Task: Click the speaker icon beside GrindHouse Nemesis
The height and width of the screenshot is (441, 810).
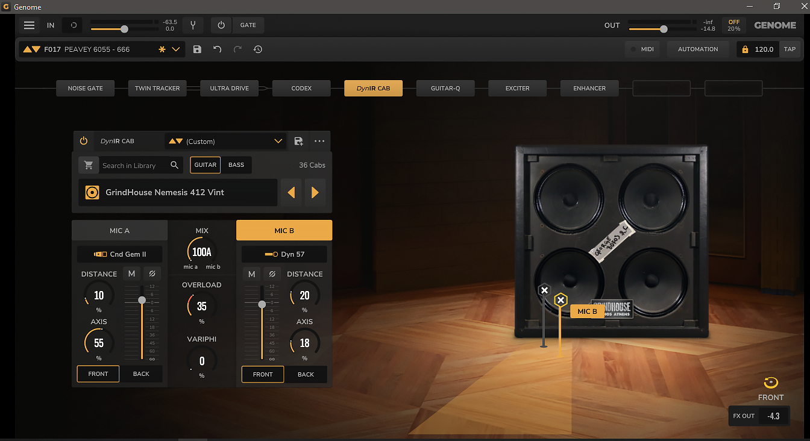Action: 92,193
